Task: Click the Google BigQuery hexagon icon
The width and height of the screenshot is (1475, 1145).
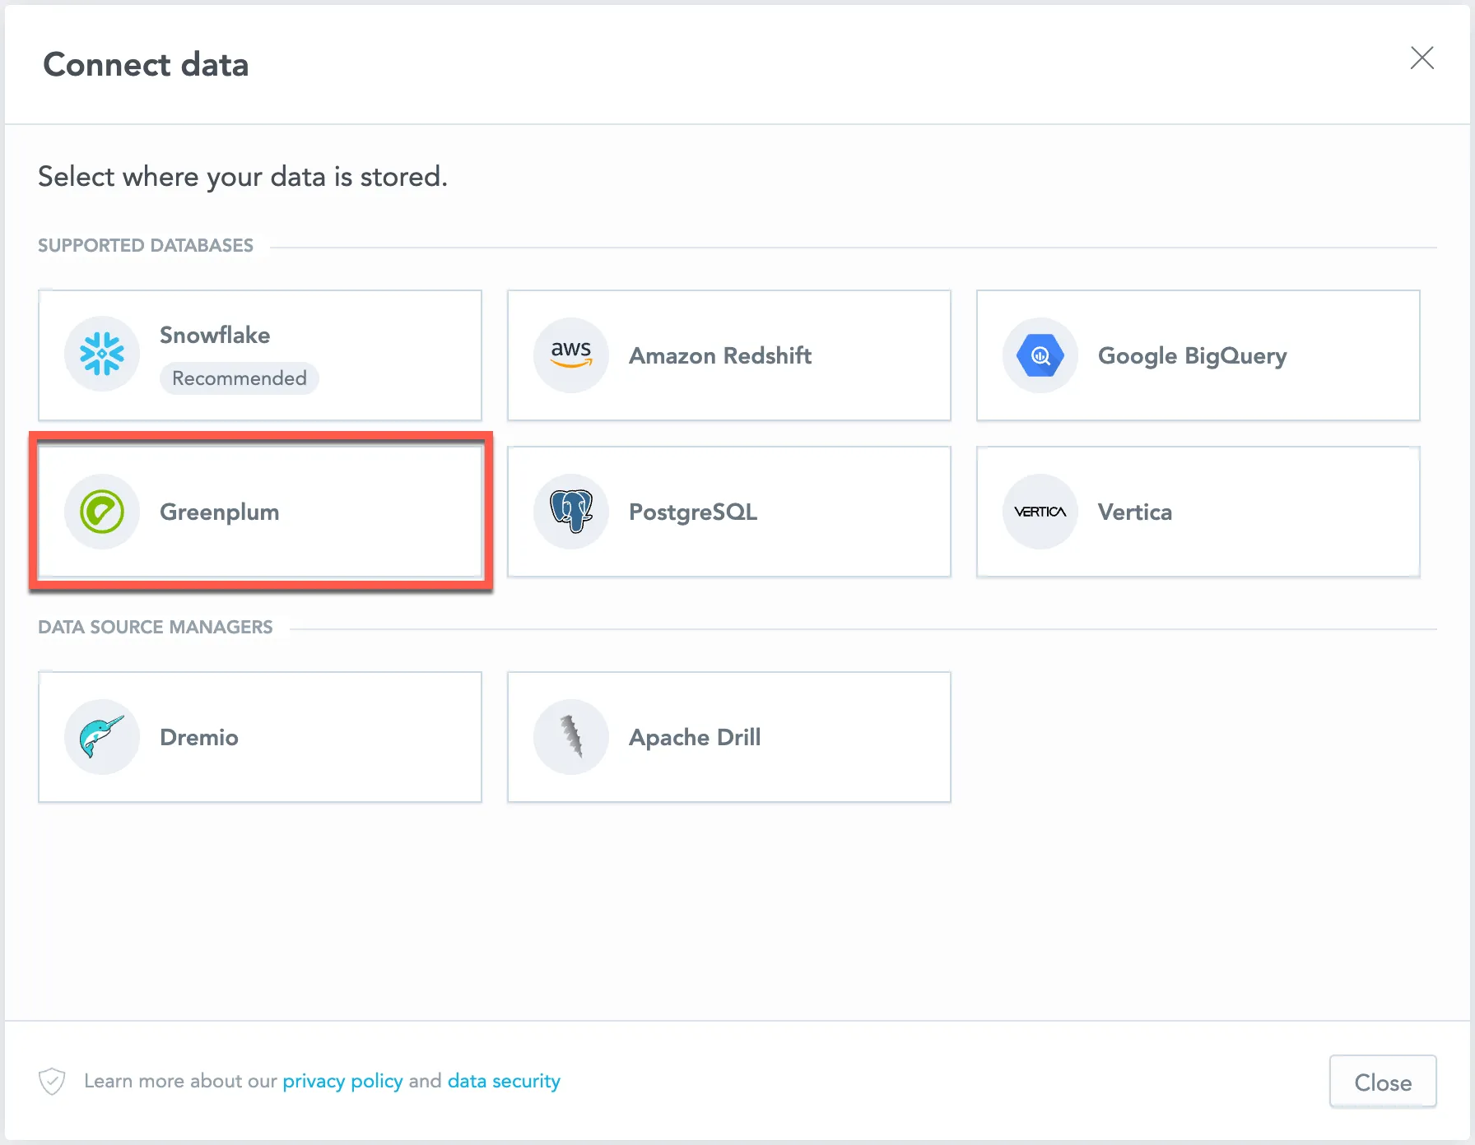Action: [x=1040, y=355]
